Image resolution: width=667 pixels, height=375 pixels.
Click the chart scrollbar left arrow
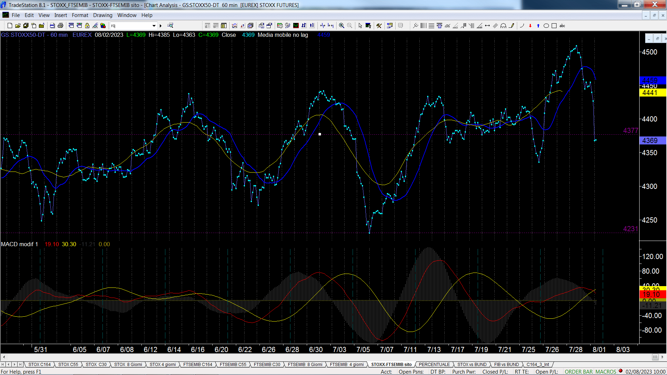4,357
